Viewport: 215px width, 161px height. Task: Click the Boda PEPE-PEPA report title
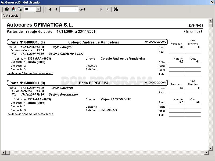click(x=94, y=83)
